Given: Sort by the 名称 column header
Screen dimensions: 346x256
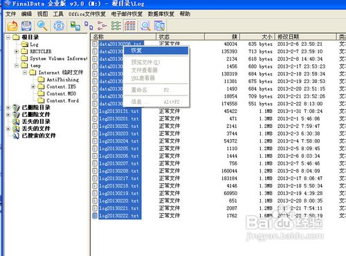Looking at the screenshot, I should (x=123, y=37).
